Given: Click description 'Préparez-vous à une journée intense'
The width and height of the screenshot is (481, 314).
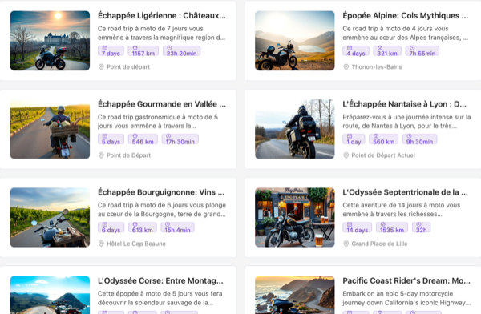Looking at the screenshot, I should pos(406,122).
